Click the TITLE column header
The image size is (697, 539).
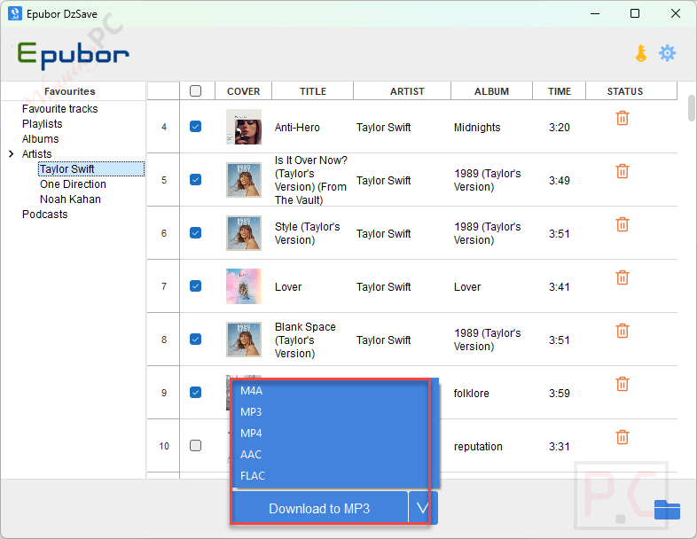pyautogui.click(x=313, y=91)
